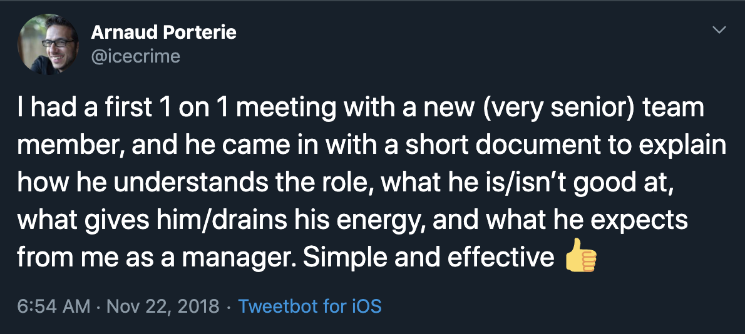
Task: Open Arnaud Porterie's profile avatar photo
Action: point(48,44)
